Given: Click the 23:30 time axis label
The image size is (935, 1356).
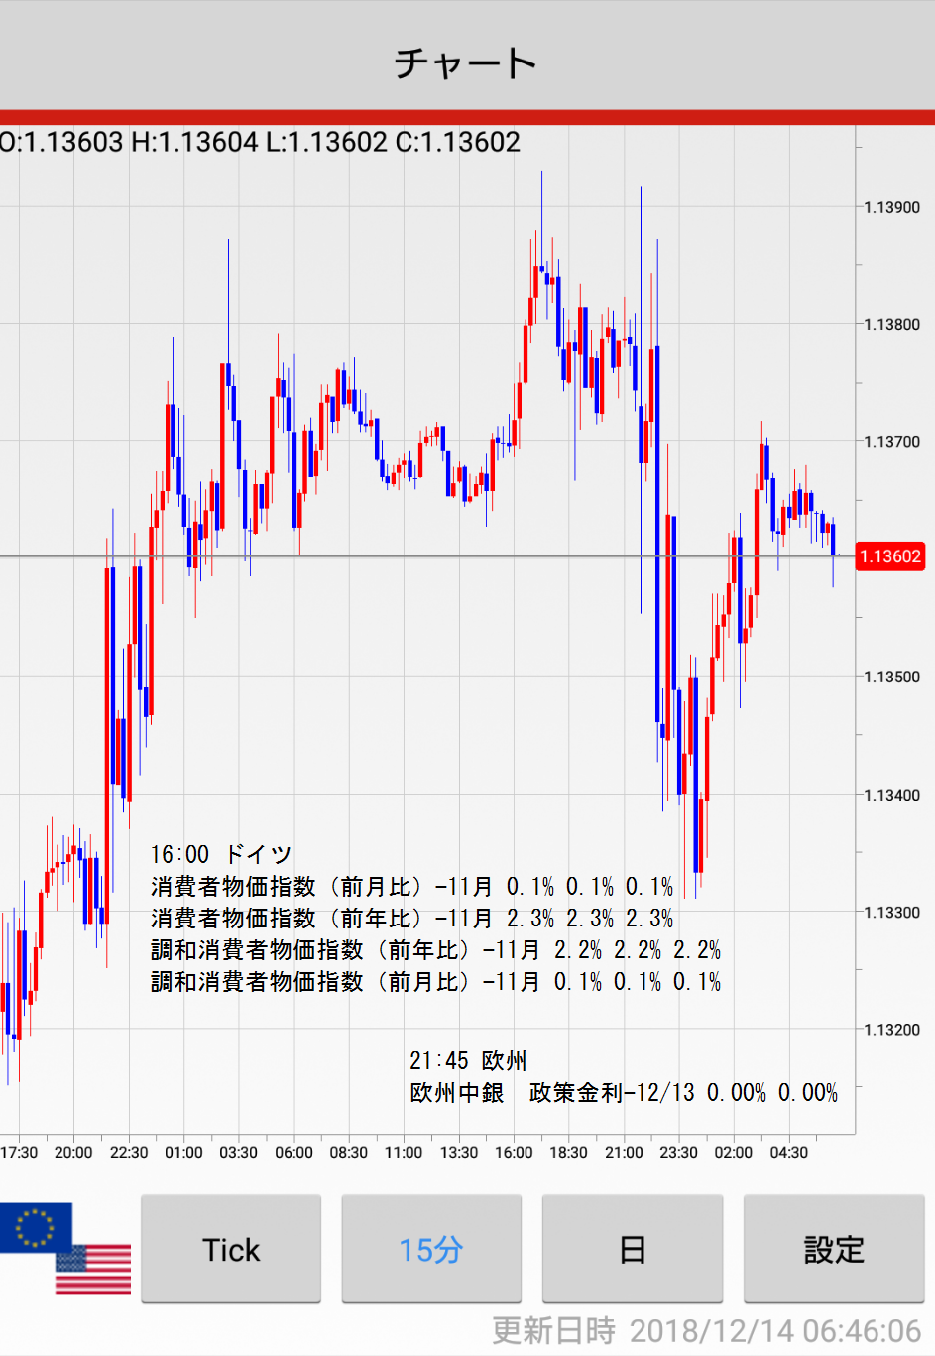Looking at the screenshot, I should [678, 1153].
